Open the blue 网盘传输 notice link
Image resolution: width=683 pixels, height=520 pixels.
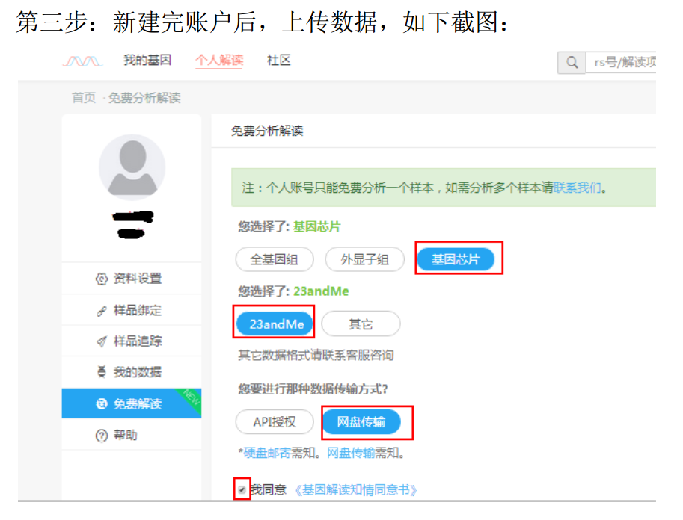[351, 453]
